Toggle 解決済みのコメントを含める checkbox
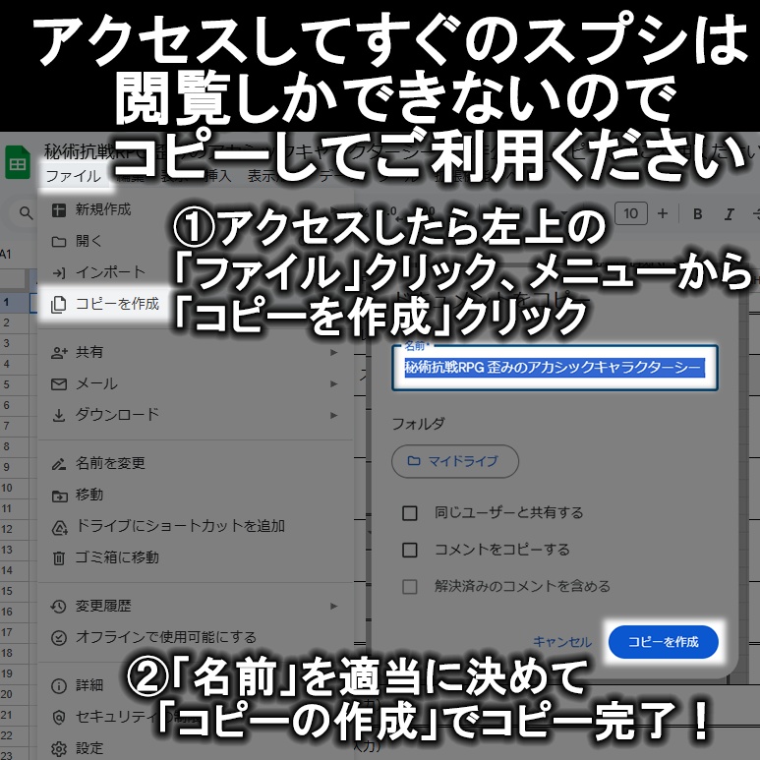 pos(410,587)
